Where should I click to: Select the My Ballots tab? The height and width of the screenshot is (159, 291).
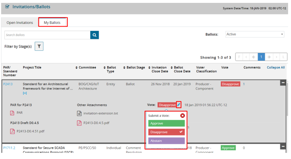tap(53, 23)
